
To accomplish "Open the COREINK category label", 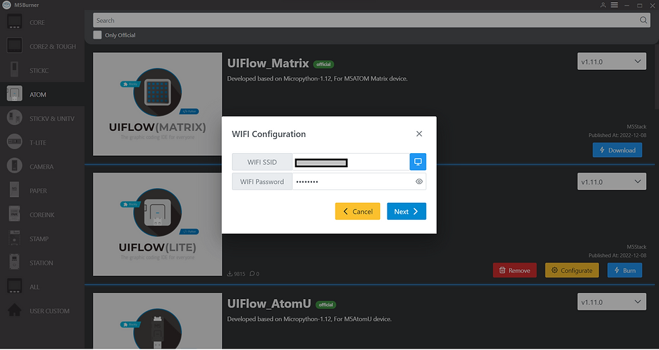I will click(42, 215).
